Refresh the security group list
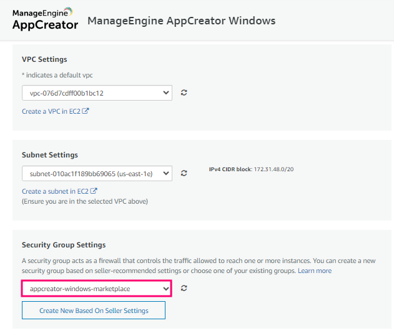The image size is (394, 333). [184, 288]
